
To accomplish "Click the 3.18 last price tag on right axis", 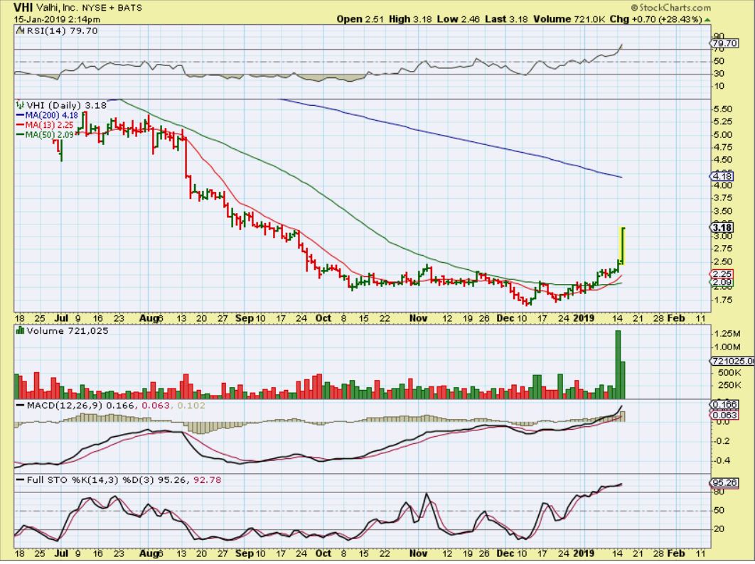I will pos(722,227).
